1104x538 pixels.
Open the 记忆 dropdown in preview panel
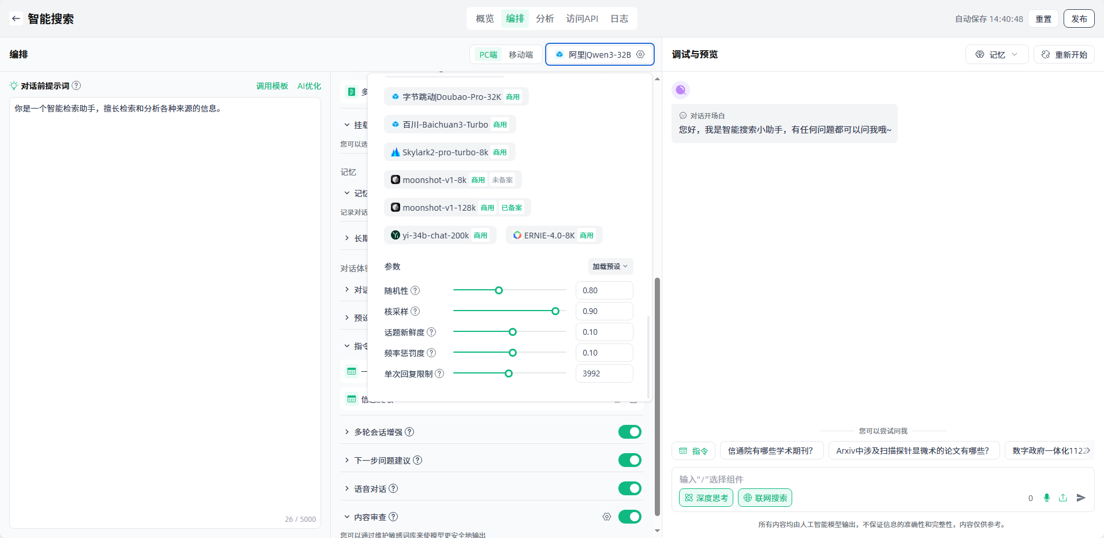pos(997,54)
